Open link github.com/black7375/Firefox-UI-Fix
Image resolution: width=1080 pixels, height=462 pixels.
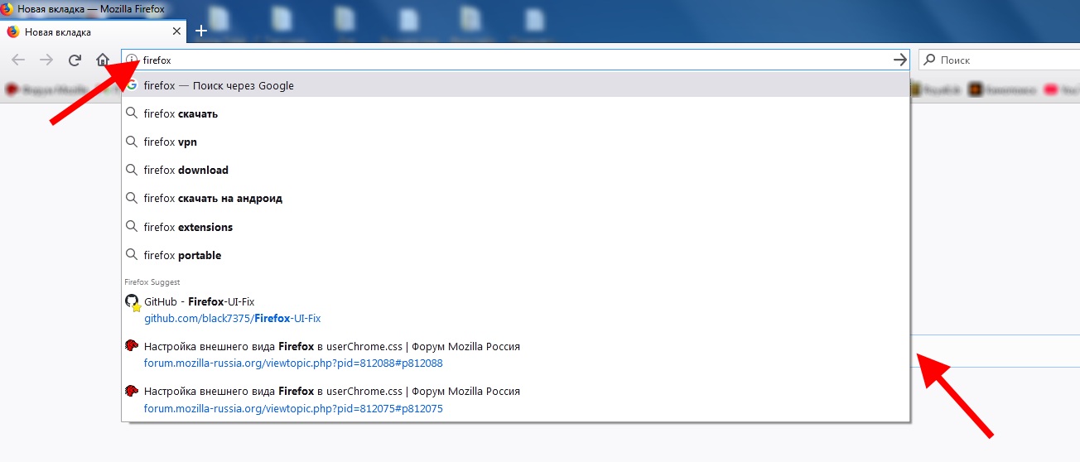coord(232,318)
